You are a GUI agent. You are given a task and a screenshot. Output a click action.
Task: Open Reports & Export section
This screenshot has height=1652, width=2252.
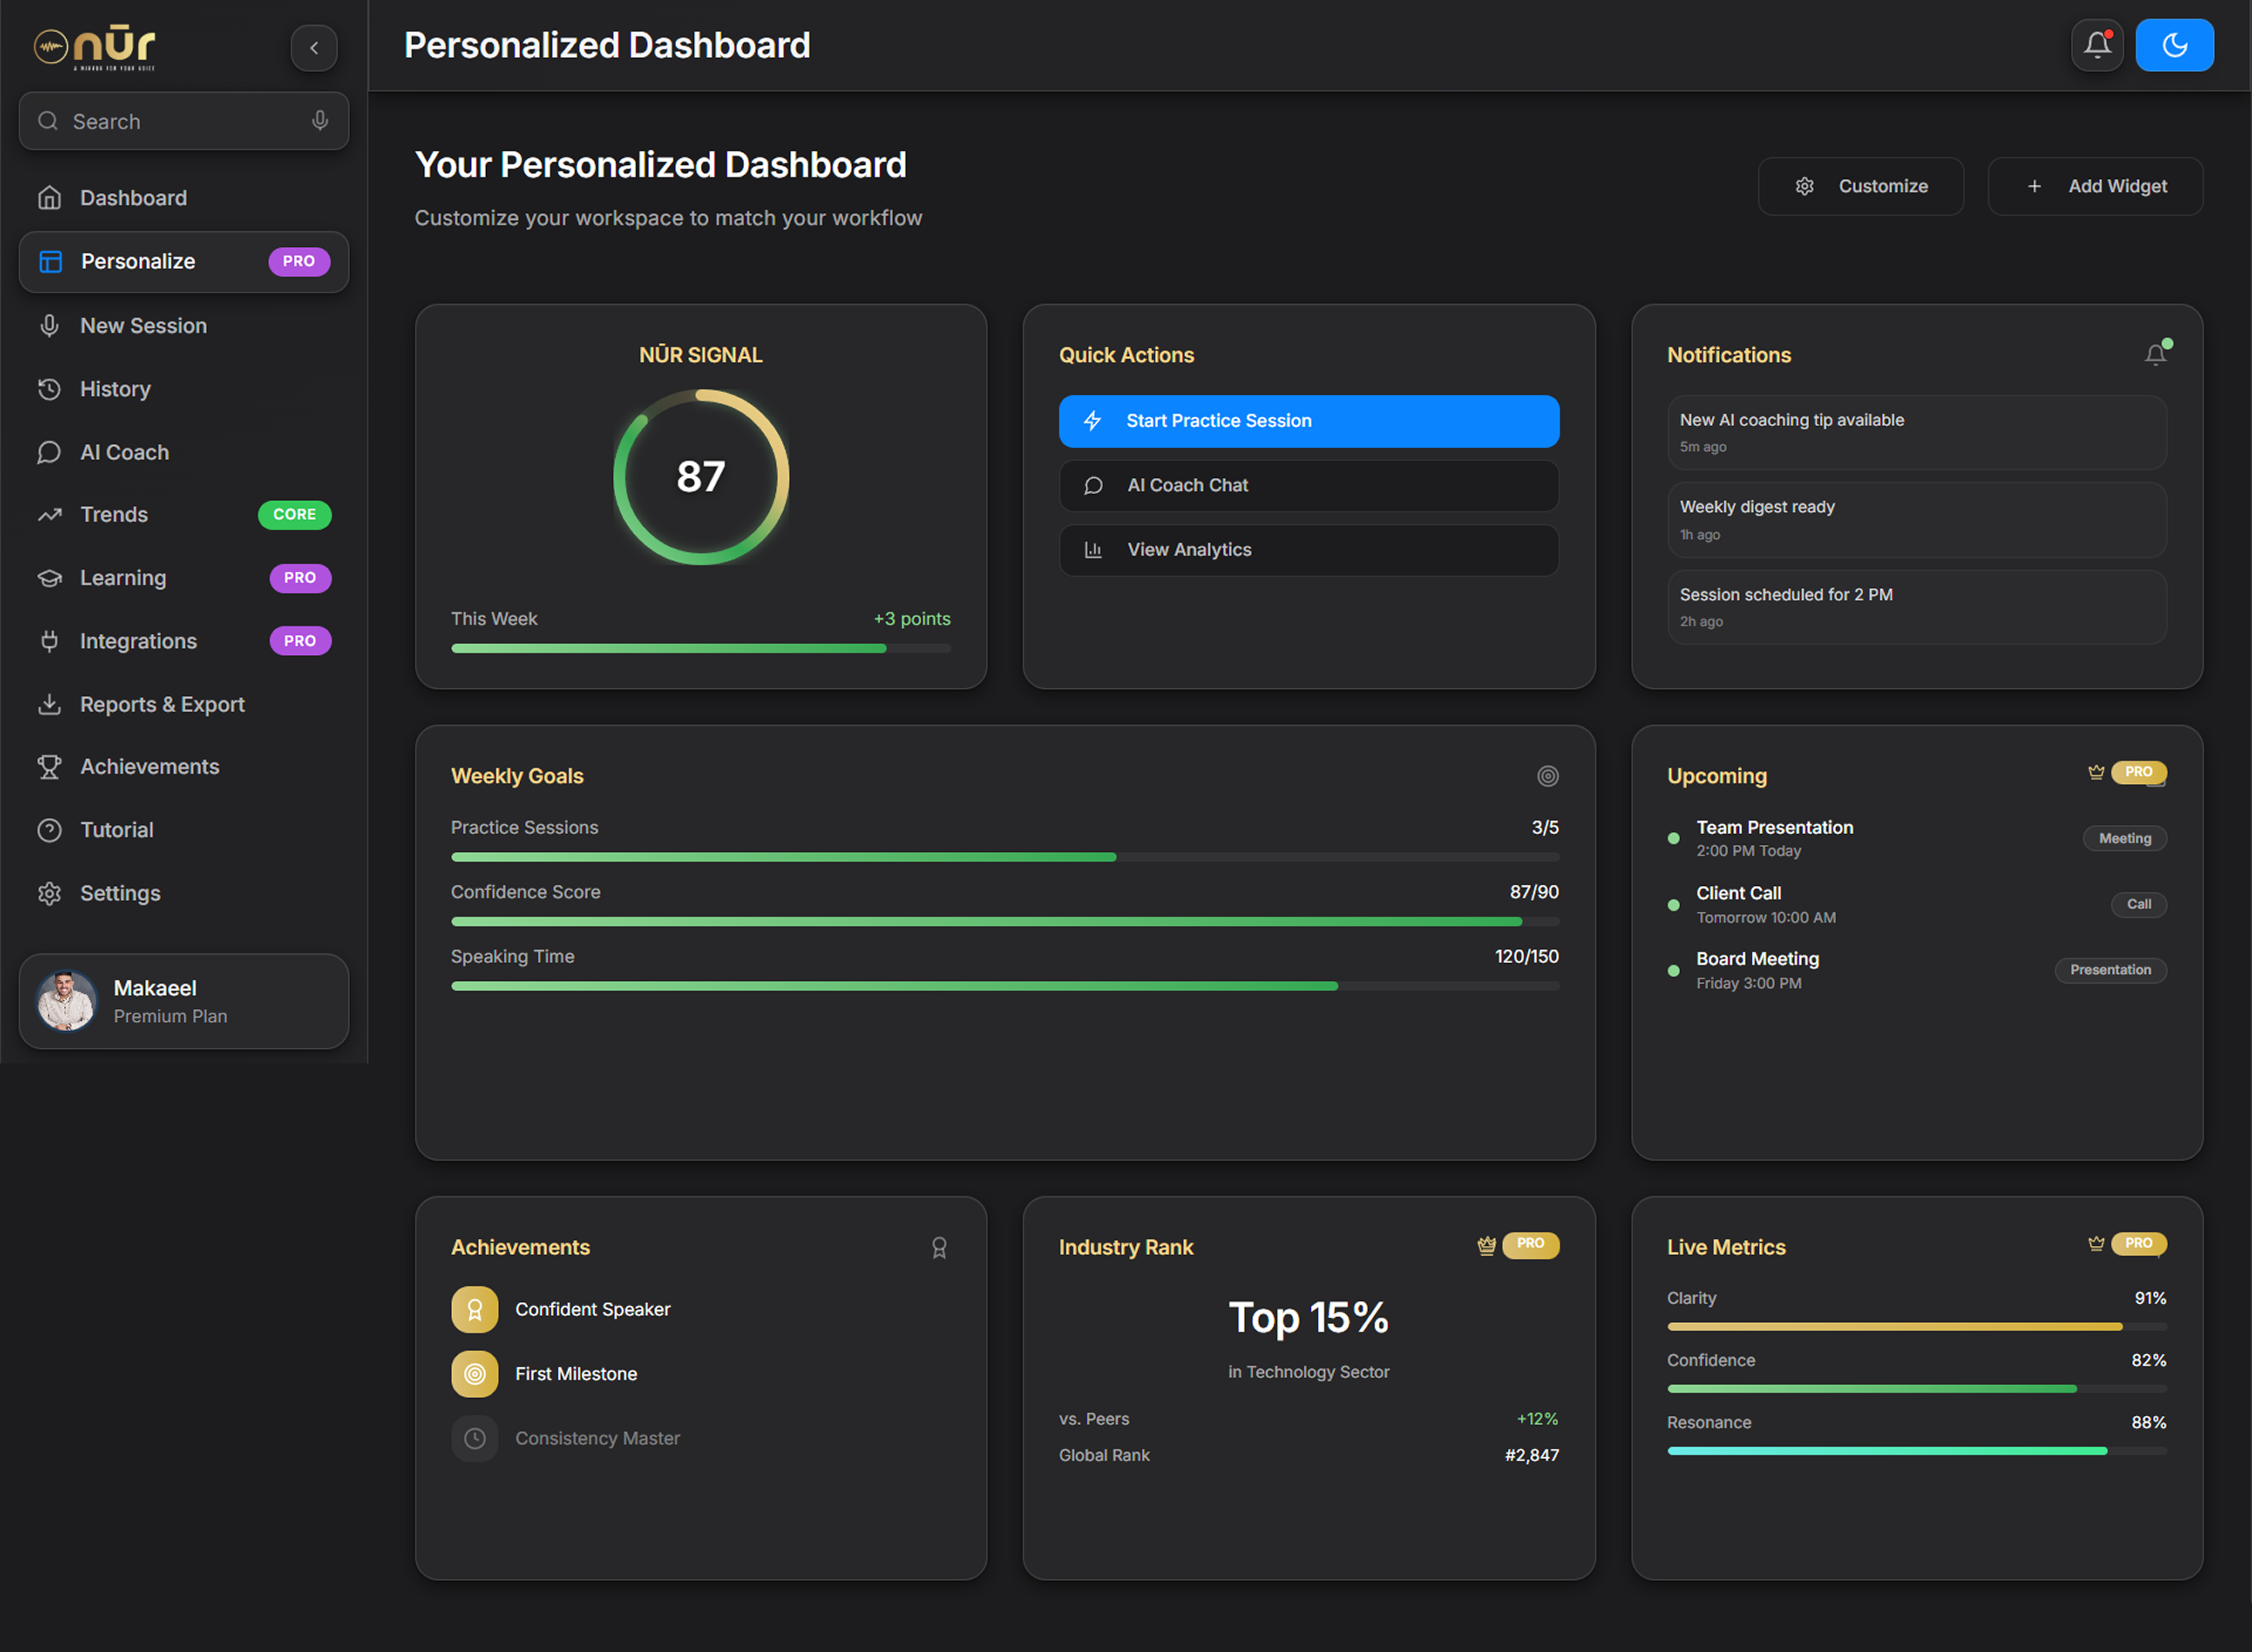pos(162,704)
